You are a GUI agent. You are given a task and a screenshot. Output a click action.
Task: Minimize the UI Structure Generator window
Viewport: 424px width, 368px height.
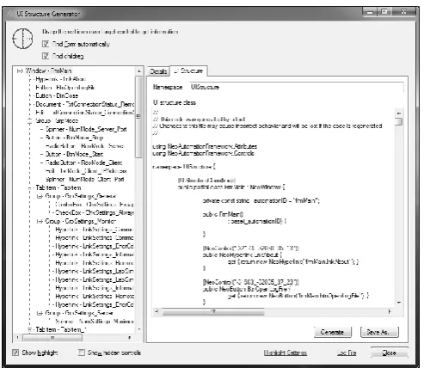[x=370, y=12]
